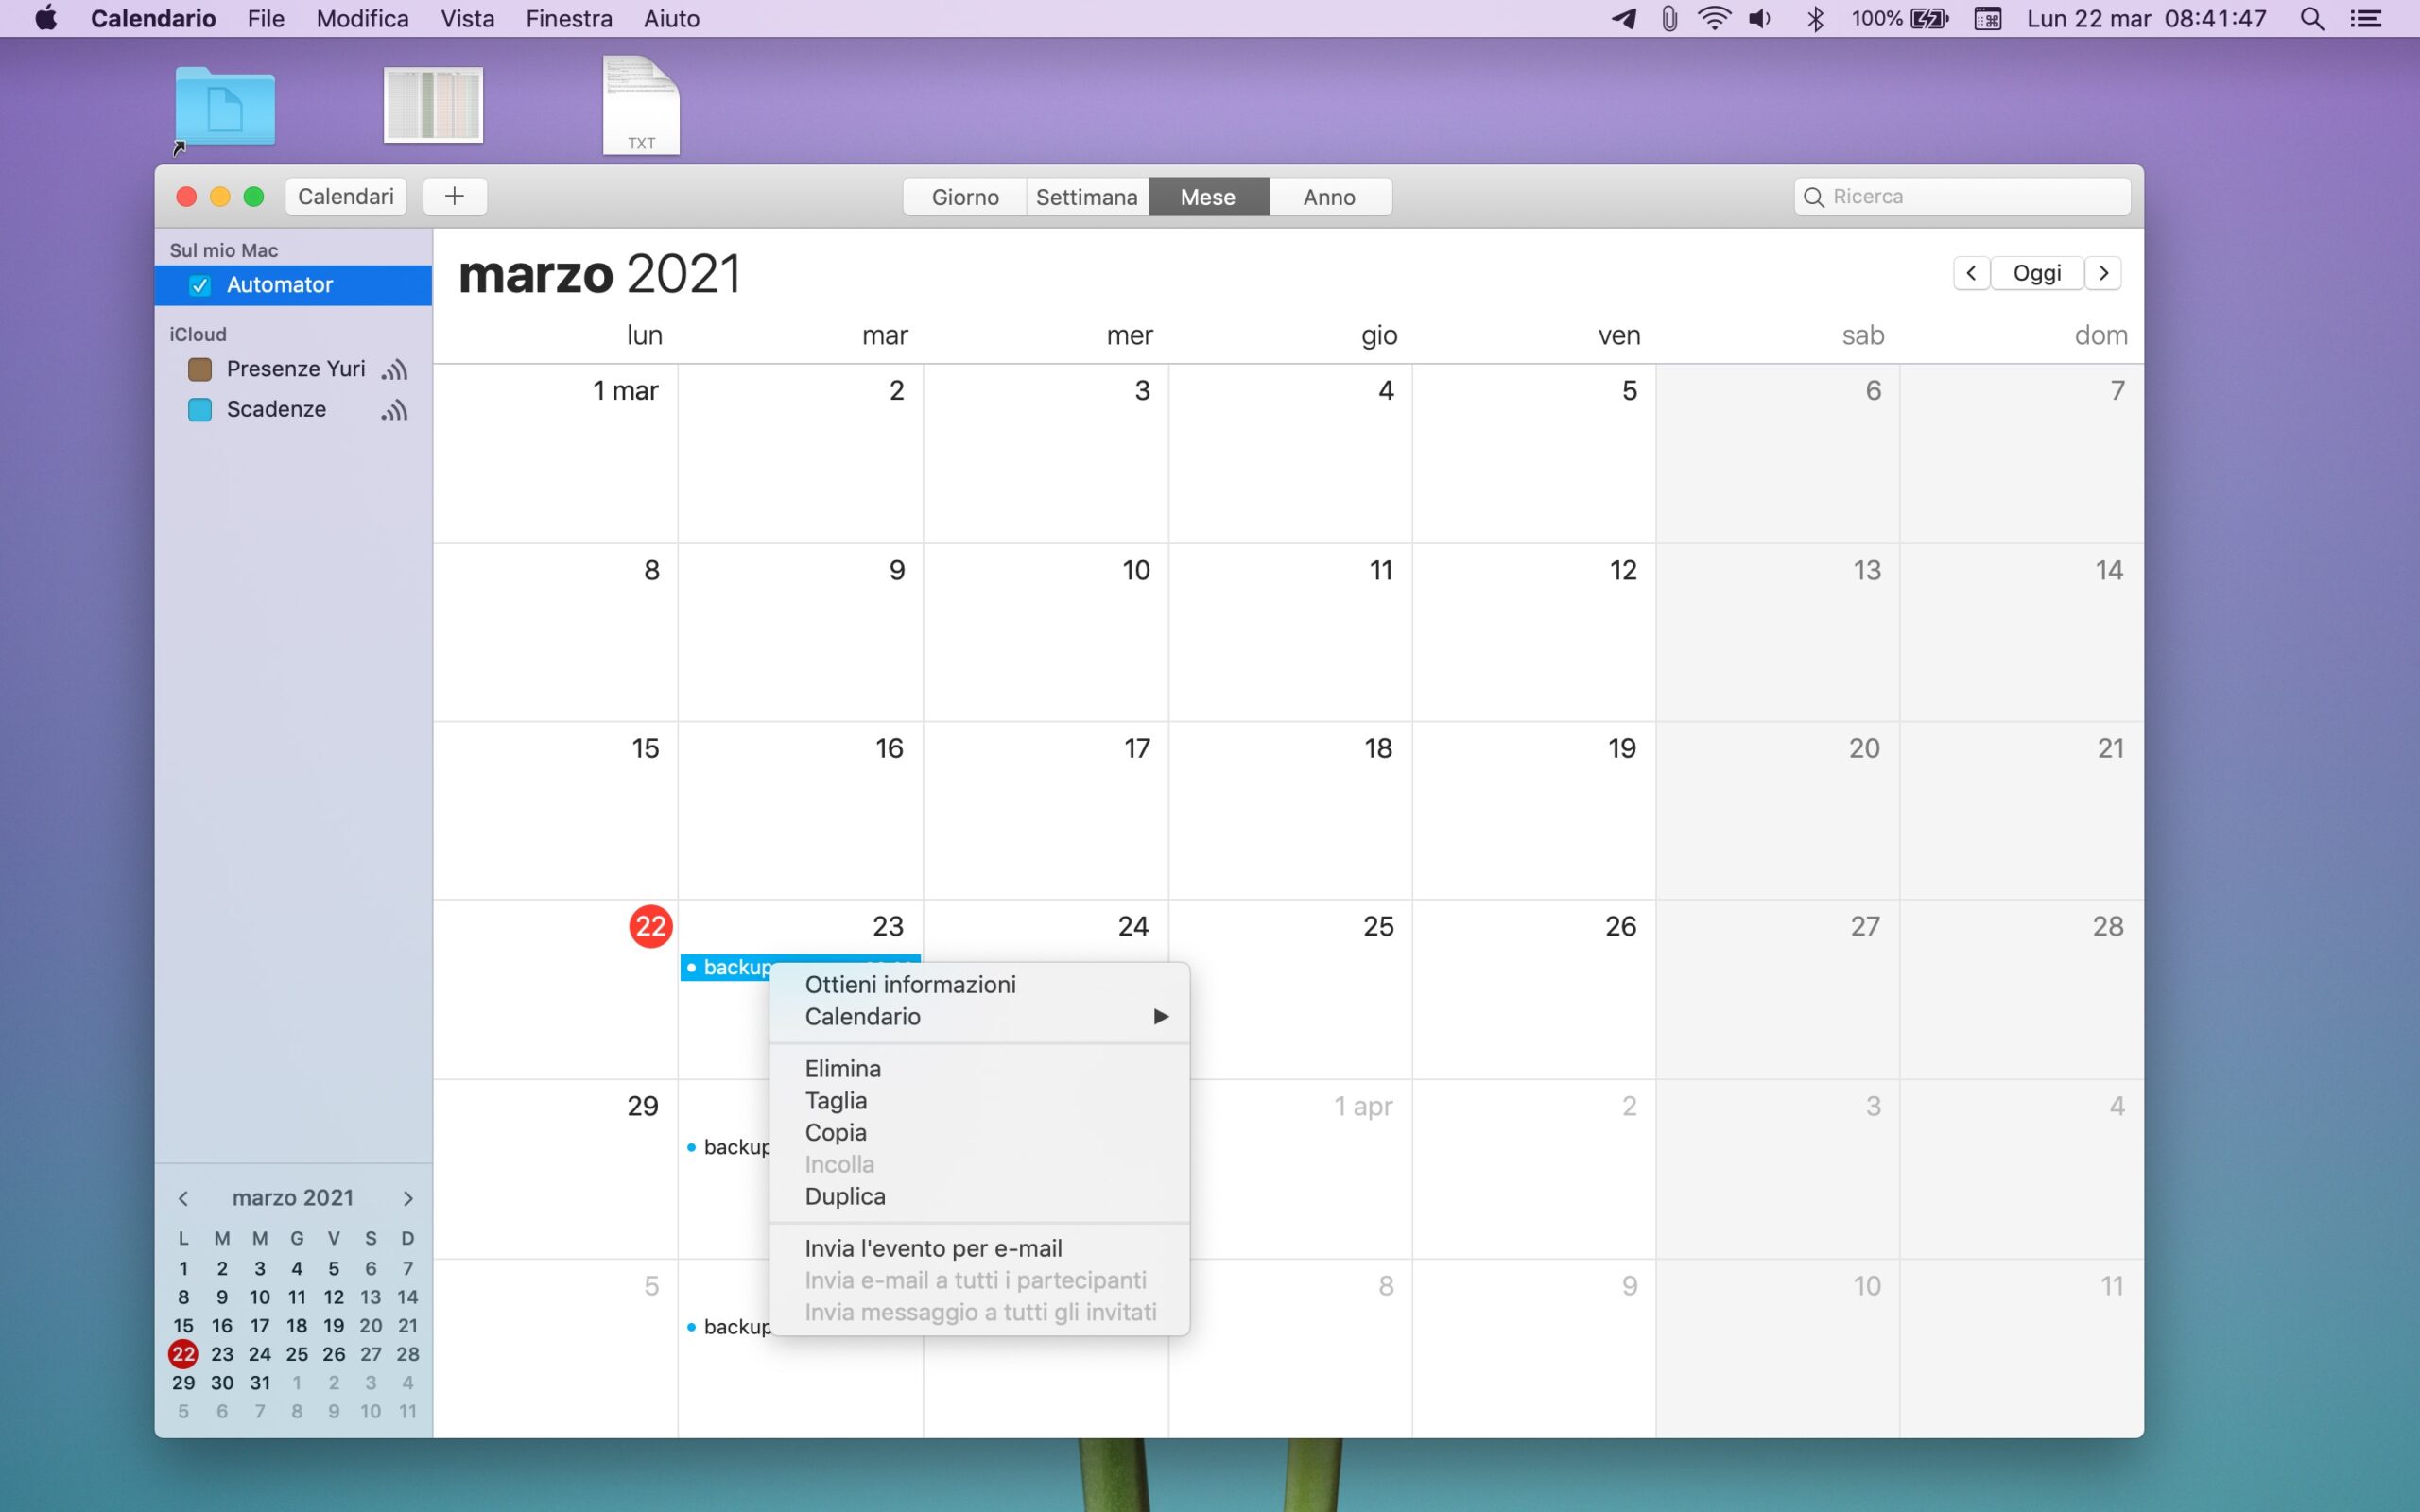This screenshot has height=1512, width=2420.
Task: Focus the Ricerca search field
Action: (1975, 196)
